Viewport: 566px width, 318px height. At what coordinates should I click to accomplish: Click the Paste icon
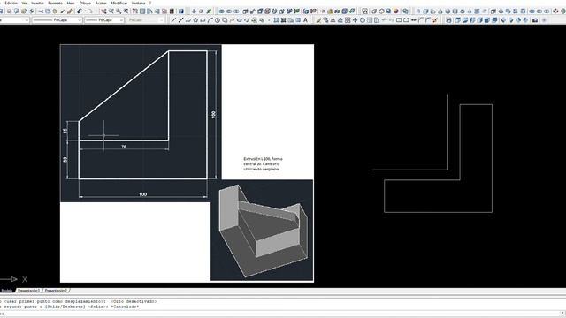[55, 11]
